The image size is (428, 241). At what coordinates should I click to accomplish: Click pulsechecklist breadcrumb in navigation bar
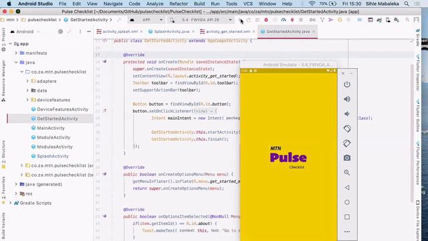(x=42, y=20)
